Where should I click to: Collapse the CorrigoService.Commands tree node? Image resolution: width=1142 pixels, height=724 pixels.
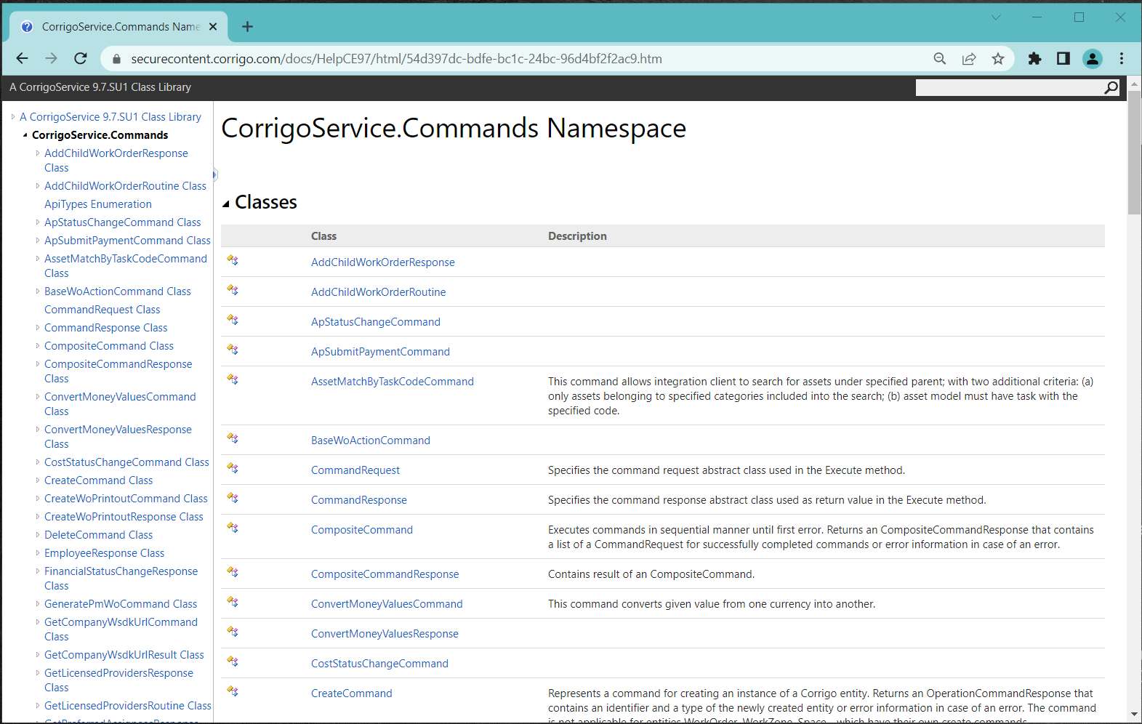(25, 135)
